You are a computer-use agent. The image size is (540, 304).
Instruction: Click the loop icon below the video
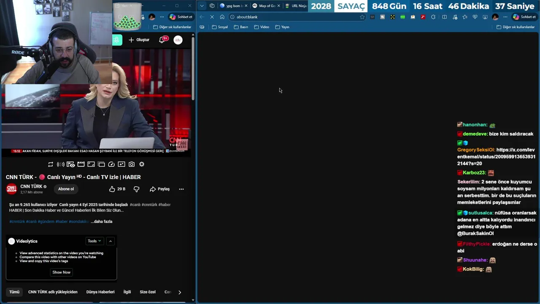tap(51, 164)
